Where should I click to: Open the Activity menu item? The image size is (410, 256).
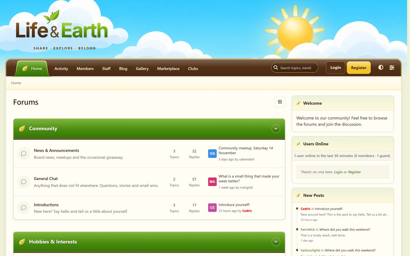coord(61,69)
